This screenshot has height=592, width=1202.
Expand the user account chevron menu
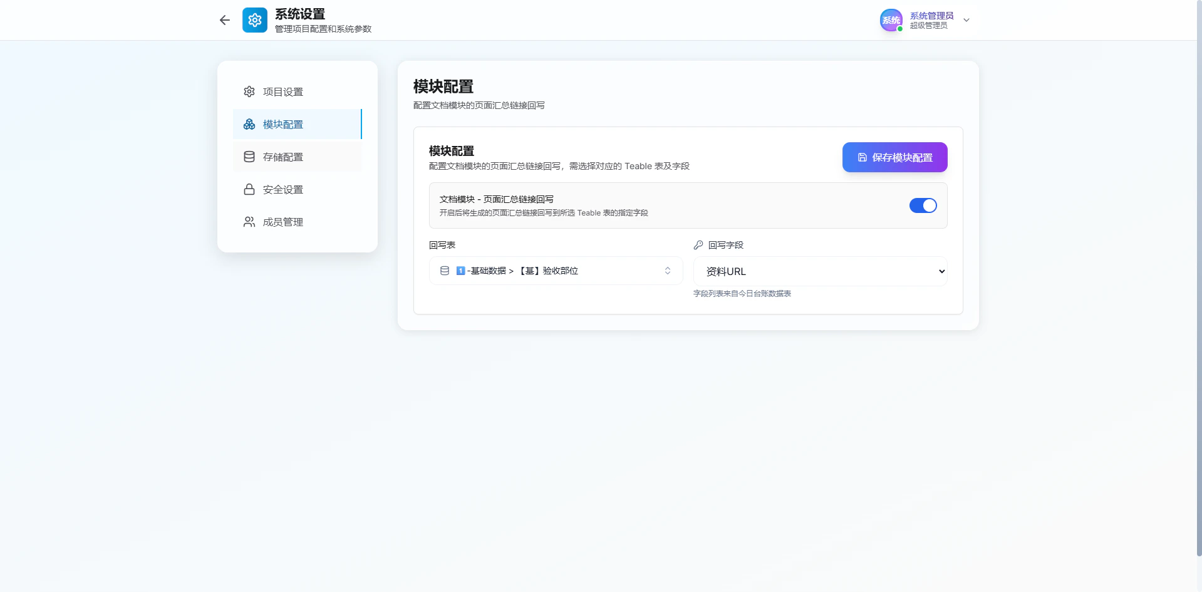[966, 20]
